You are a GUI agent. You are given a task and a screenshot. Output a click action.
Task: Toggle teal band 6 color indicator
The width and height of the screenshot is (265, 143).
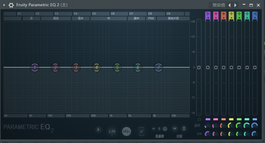point(247,119)
